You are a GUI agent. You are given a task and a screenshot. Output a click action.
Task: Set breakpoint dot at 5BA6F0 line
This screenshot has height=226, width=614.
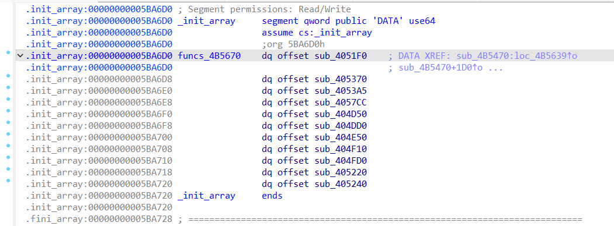[8, 111]
